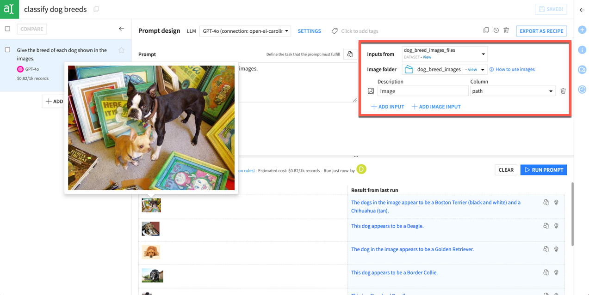Open the 'How to use images' link

515,69
